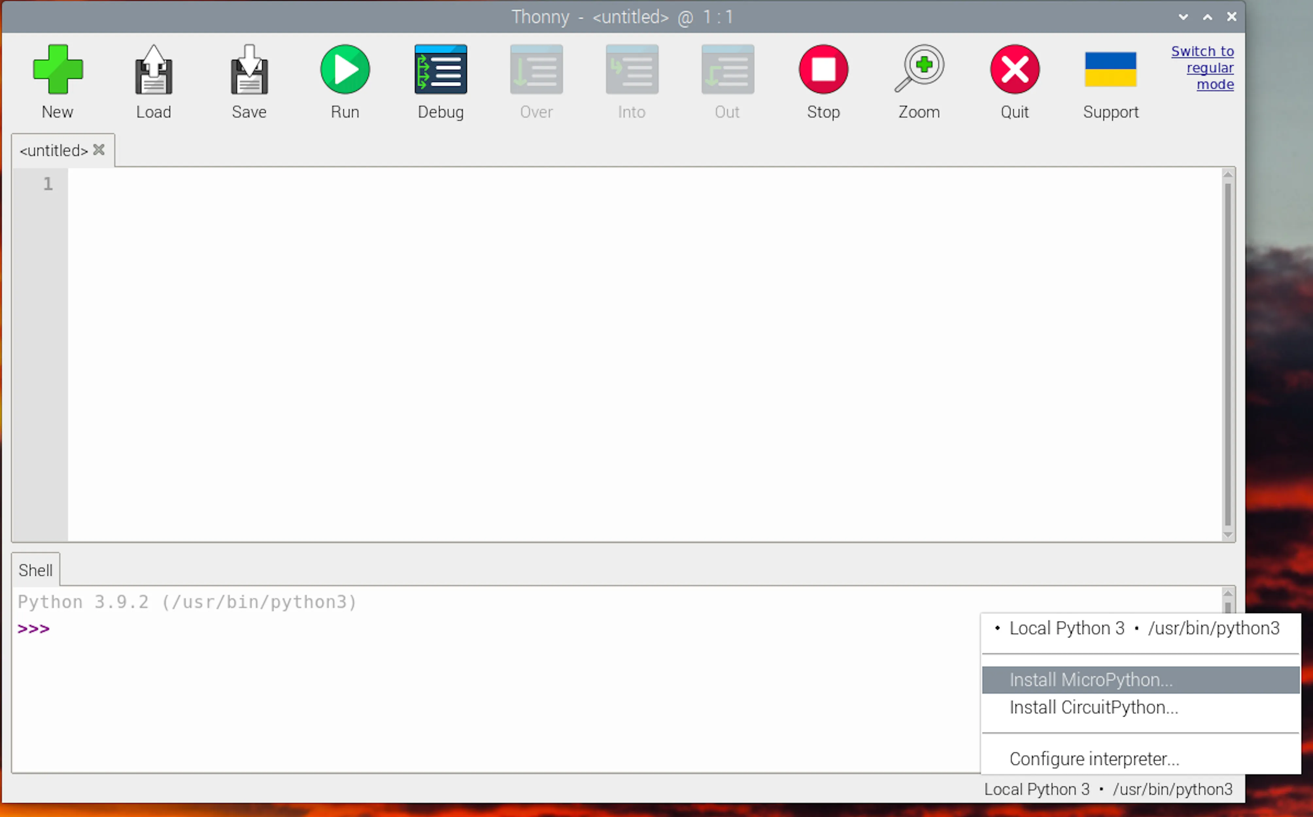Maximize the Thonny window

pyautogui.click(x=1208, y=17)
